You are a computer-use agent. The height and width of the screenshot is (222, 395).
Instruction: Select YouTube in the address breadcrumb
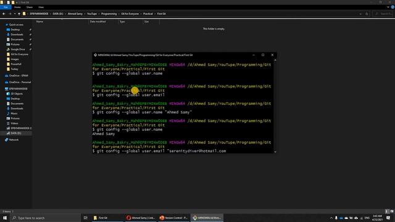tap(92, 14)
